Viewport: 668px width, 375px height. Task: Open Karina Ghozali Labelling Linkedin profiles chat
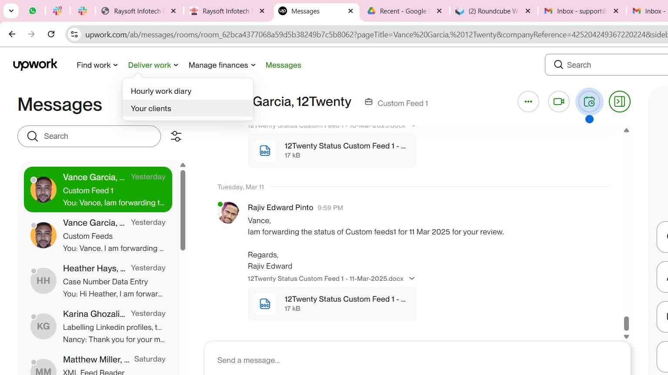(98, 326)
